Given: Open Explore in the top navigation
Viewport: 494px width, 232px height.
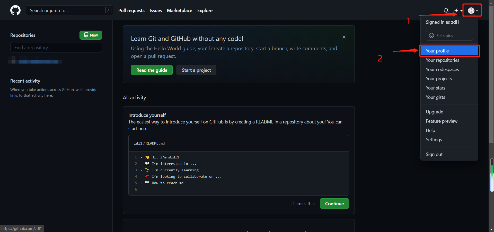Looking at the screenshot, I should click(205, 11).
